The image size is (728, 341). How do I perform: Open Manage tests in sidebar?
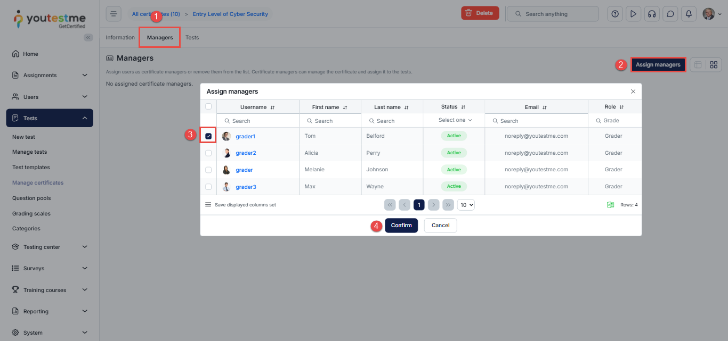tap(29, 152)
